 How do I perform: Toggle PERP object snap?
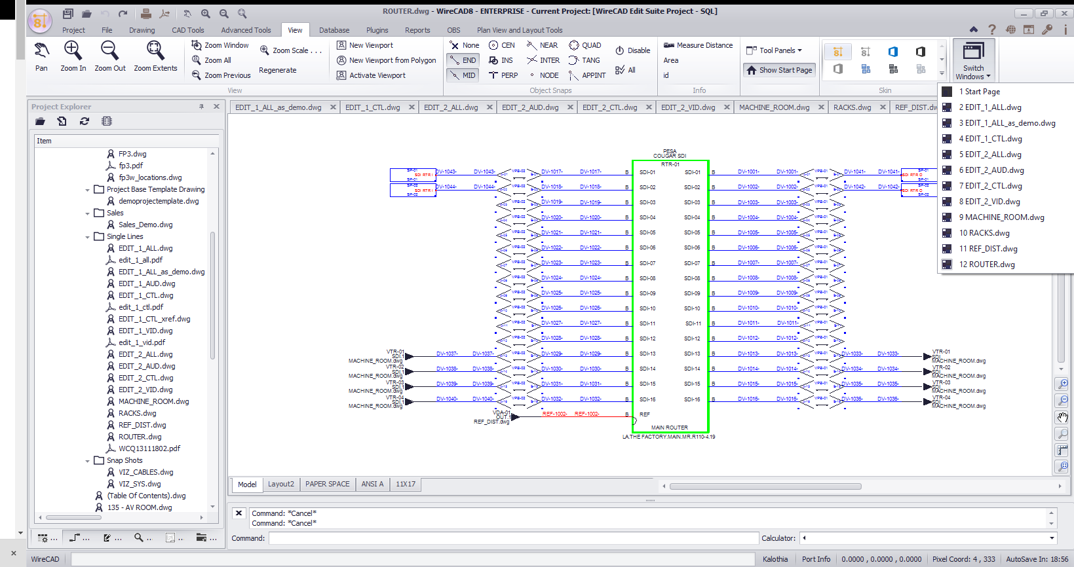tap(503, 75)
